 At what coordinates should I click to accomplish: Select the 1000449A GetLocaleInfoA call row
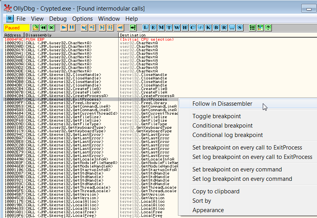pyautogui.click(x=91, y=159)
